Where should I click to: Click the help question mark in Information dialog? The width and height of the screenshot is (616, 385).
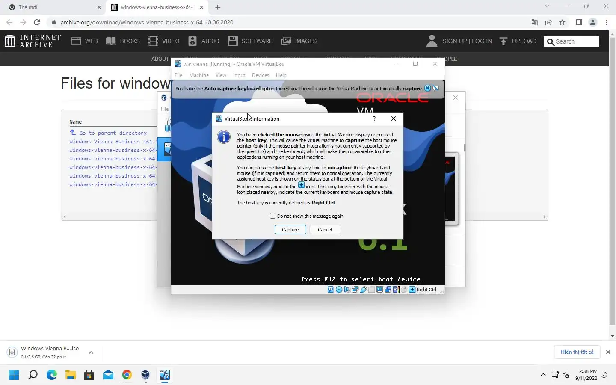tap(374, 118)
